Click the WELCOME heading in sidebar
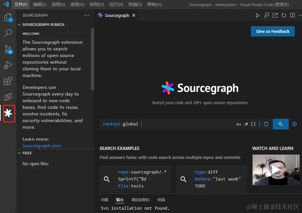Screen dimensions: 302x213 (x=31, y=34)
